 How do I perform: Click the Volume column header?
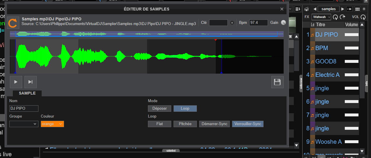pyautogui.click(x=351, y=25)
